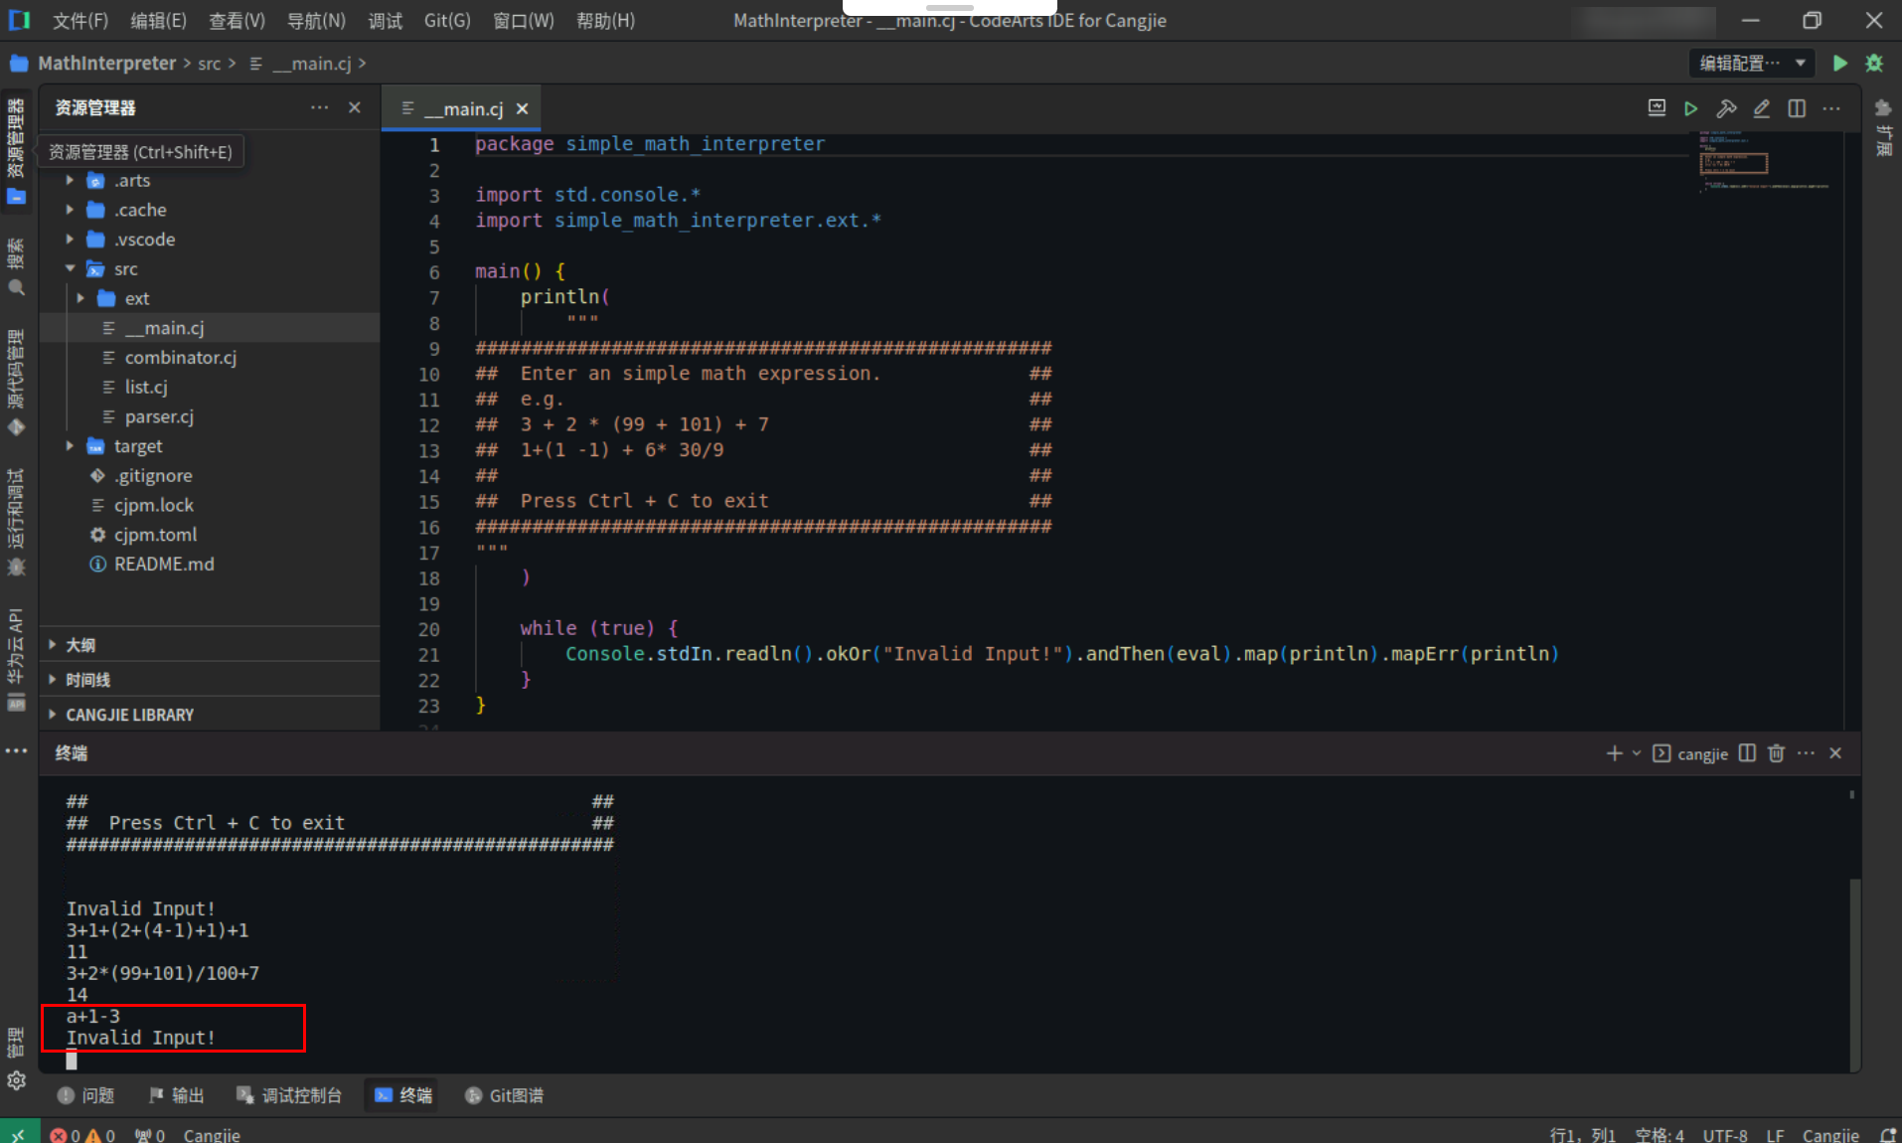
Task: Open the 编辑(E) menu
Action: tap(159, 21)
